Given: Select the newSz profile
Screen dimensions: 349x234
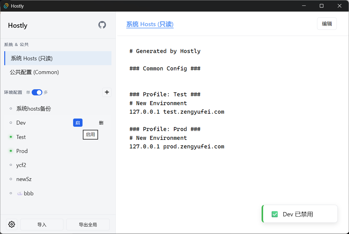Looking at the screenshot, I should [x=58, y=179].
